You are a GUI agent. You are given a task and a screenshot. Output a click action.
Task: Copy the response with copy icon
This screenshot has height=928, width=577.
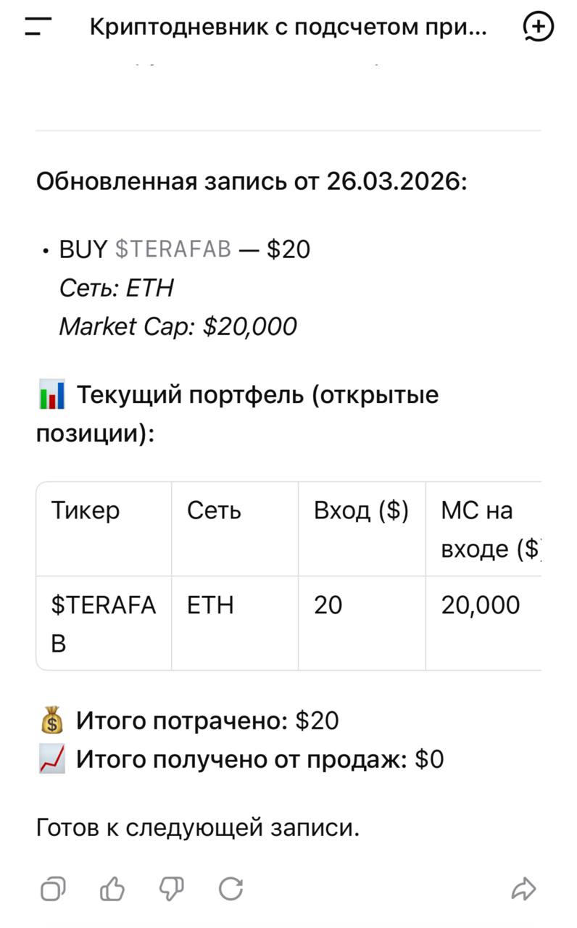coord(53,888)
